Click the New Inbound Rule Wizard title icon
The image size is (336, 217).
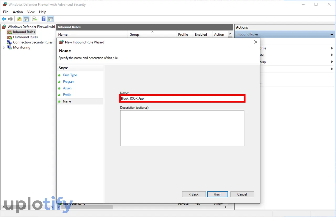click(x=61, y=42)
